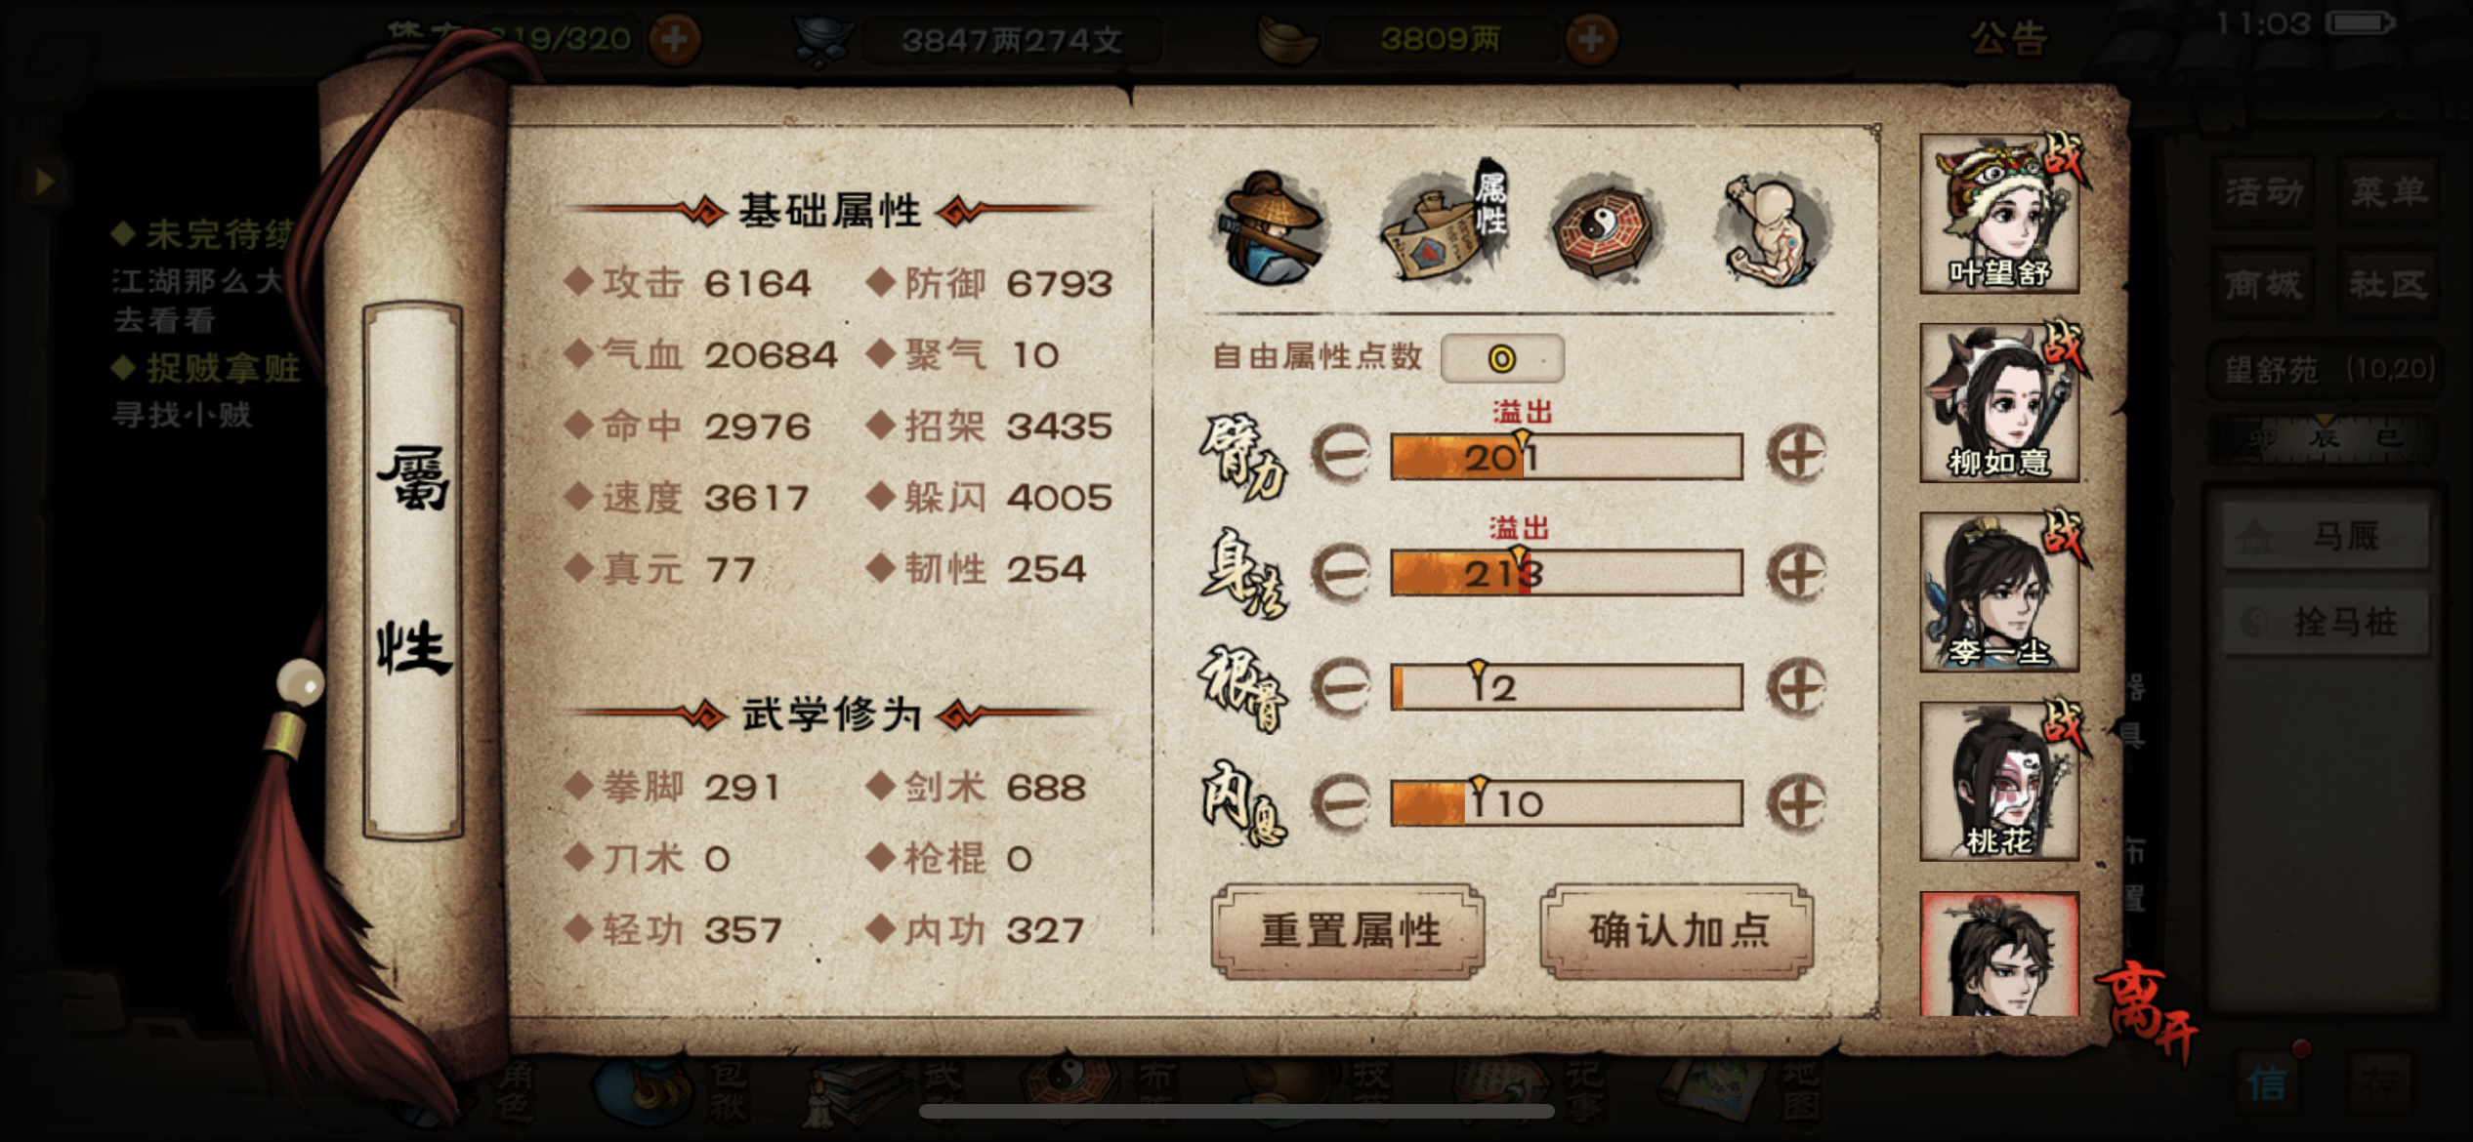Click the 内息 attribute slider bar
The height and width of the screenshot is (1142, 2473).
click(1567, 803)
